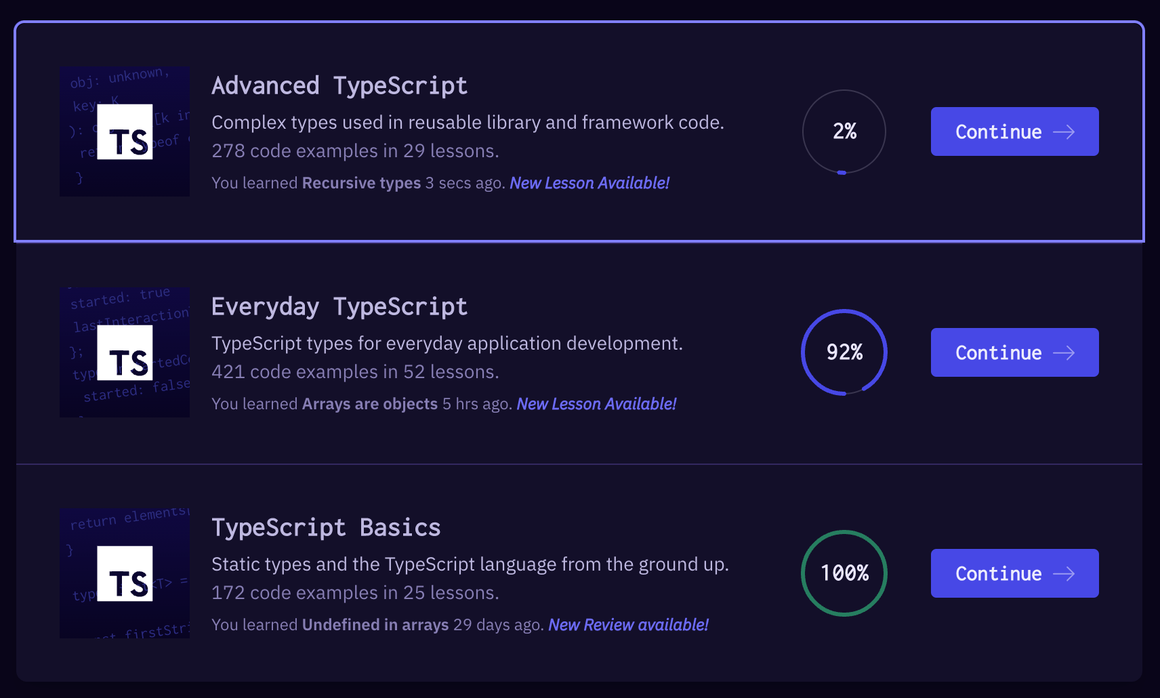1160x698 pixels.
Task: Click the green 100% progress circle
Action: click(x=844, y=573)
